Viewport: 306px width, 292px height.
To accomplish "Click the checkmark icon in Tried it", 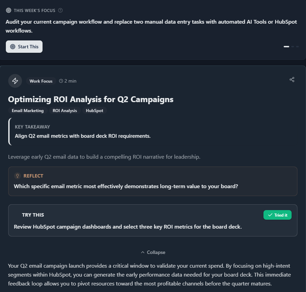I will click(270, 215).
